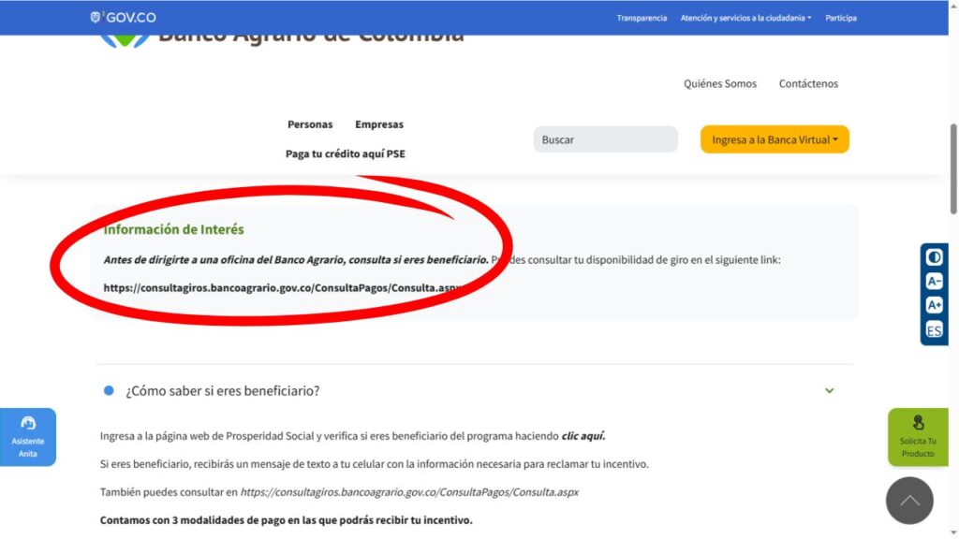The height and width of the screenshot is (539, 959).
Task: Expand Atención y servicios a la ciudadanía menu
Action: click(745, 18)
